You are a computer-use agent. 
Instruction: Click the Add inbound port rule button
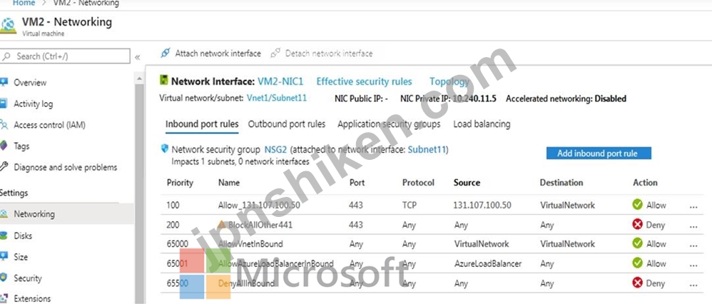pyautogui.click(x=599, y=153)
